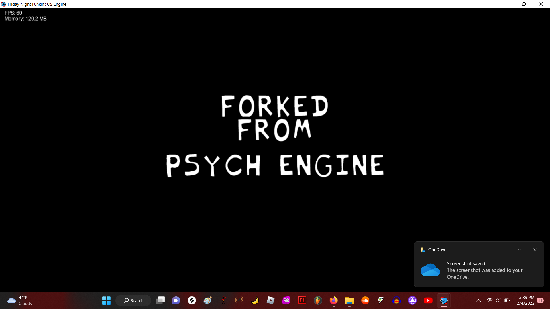Launch the YouTube app

[428, 300]
